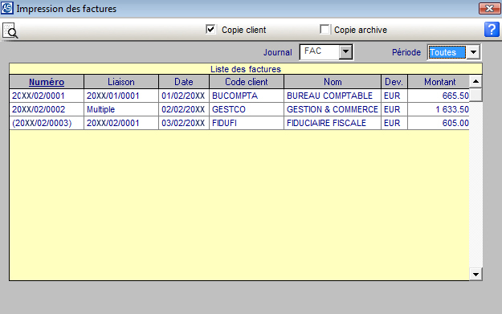Click client code BUCOMPTA
The height and width of the screenshot is (314, 502).
[247, 96]
